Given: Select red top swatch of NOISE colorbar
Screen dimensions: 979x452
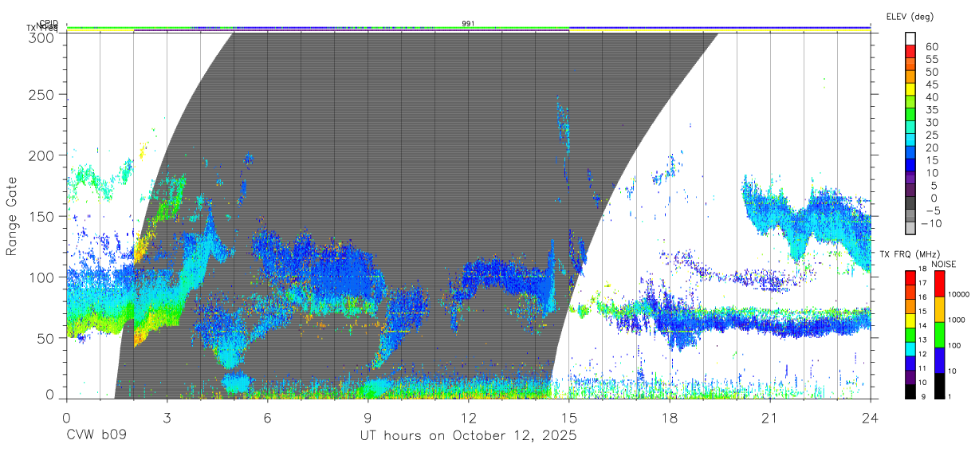Looking at the screenshot, I should click(x=938, y=284).
